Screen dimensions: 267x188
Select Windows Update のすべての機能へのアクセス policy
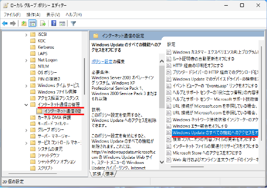click(215, 133)
